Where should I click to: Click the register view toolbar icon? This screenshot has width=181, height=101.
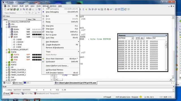click(x=119, y=9)
